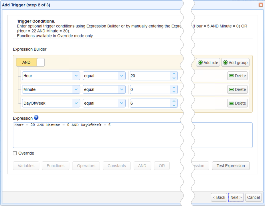This screenshot has width=265, height=206.
Task: Decrease the Minute value with down arrow
Action: pyautogui.click(x=174, y=92)
